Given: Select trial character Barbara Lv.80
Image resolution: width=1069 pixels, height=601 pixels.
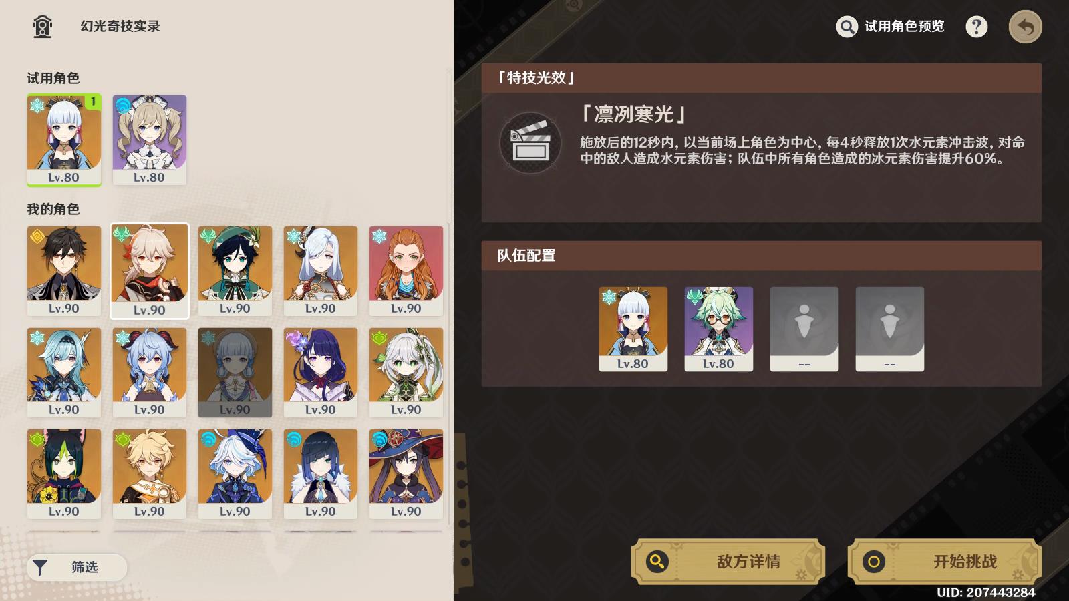Looking at the screenshot, I should 150,140.
